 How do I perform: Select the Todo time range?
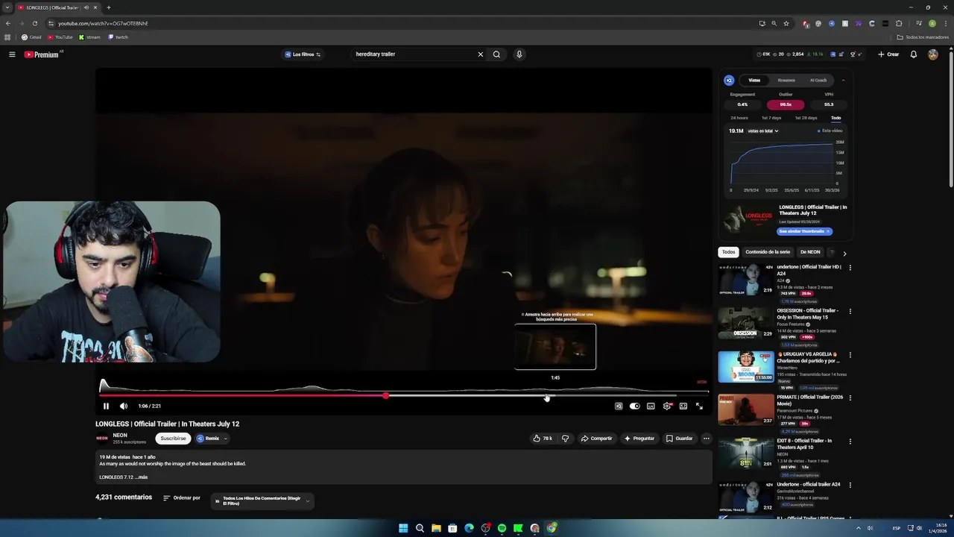click(x=836, y=118)
